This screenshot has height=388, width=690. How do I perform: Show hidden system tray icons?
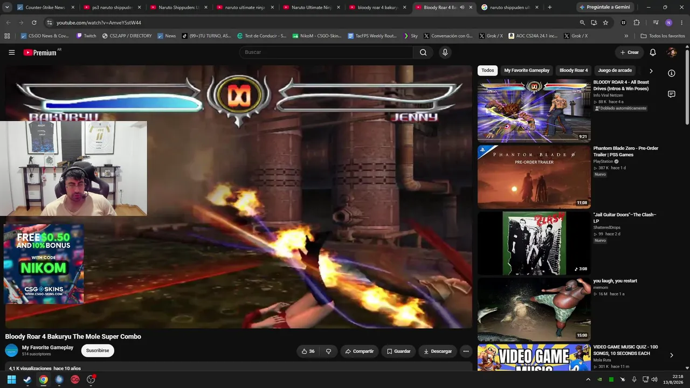point(588,379)
